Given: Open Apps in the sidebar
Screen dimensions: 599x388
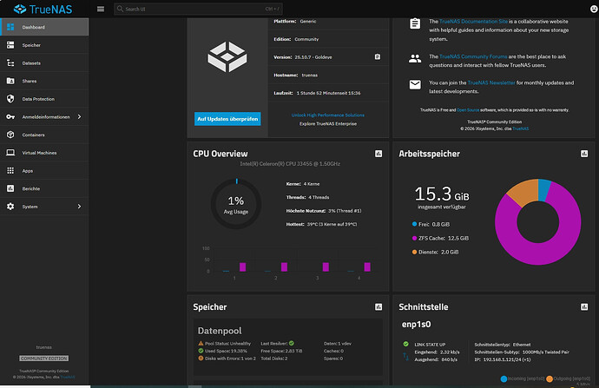Looking at the screenshot, I should 44,170.
